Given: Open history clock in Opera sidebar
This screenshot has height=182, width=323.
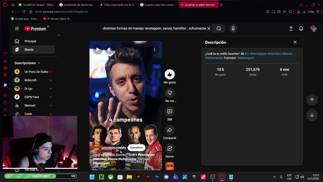Looking at the screenshot, I should tap(5, 103).
